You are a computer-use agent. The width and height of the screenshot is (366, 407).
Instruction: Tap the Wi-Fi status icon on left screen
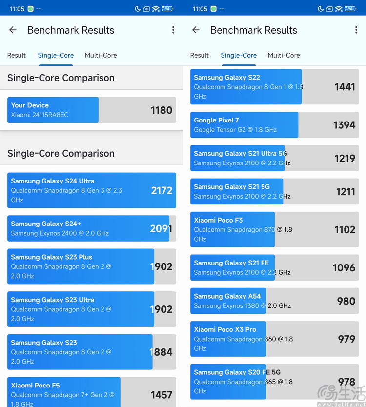156,9
